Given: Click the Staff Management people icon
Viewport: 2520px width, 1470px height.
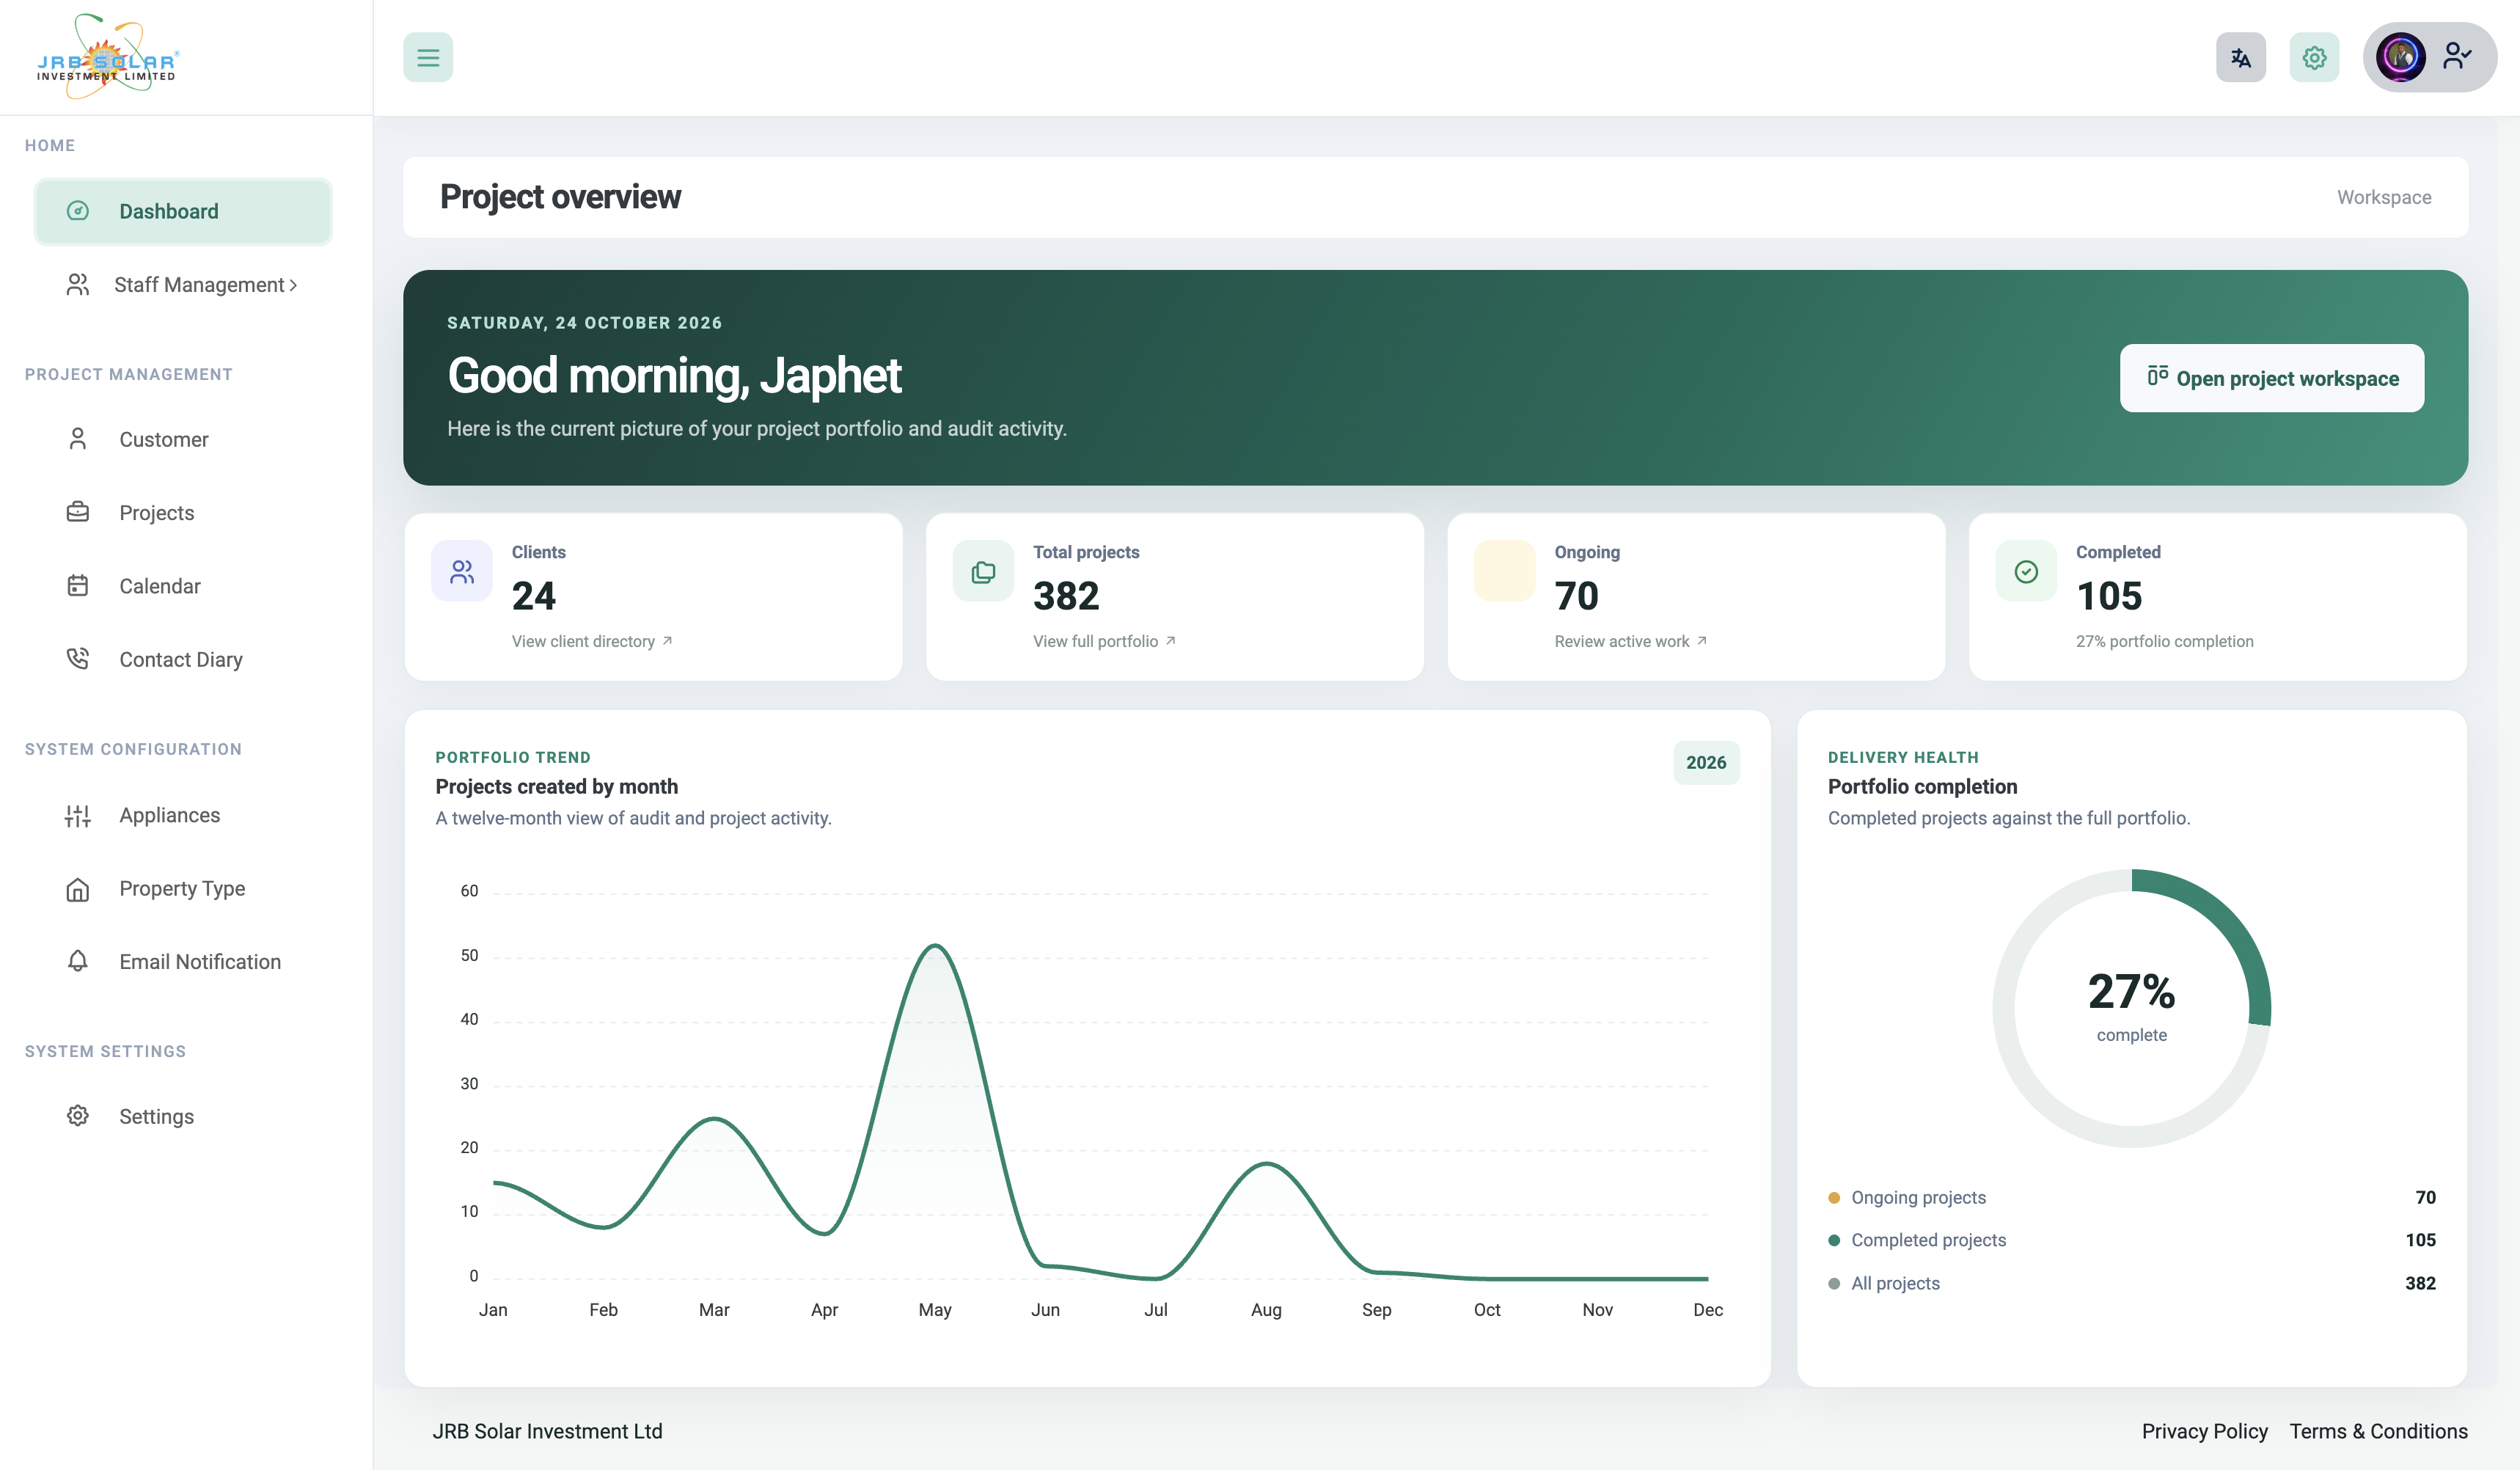Looking at the screenshot, I should pyautogui.click(x=78, y=285).
